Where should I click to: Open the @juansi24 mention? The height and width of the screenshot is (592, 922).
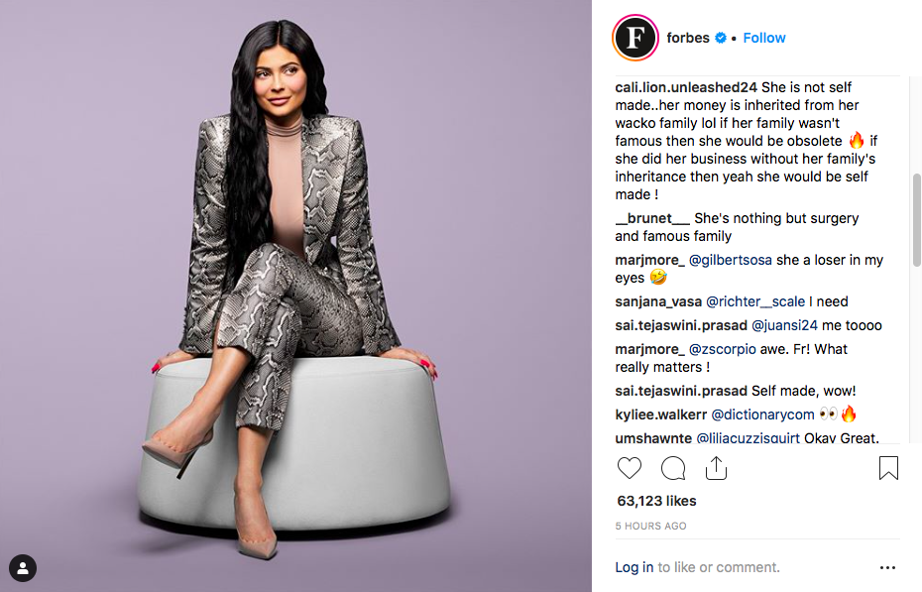point(784,325)
